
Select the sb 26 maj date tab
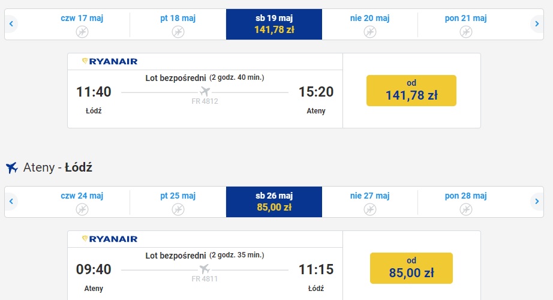(274, 202)
